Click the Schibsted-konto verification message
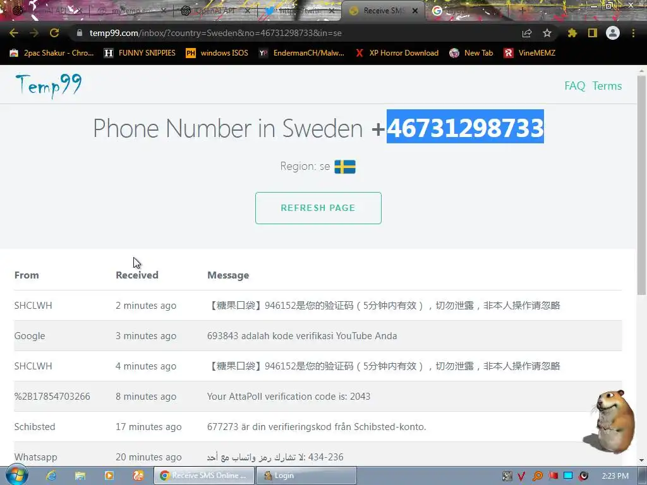The height and width of the screenshot is (485, 647). [x=317, y=427]
